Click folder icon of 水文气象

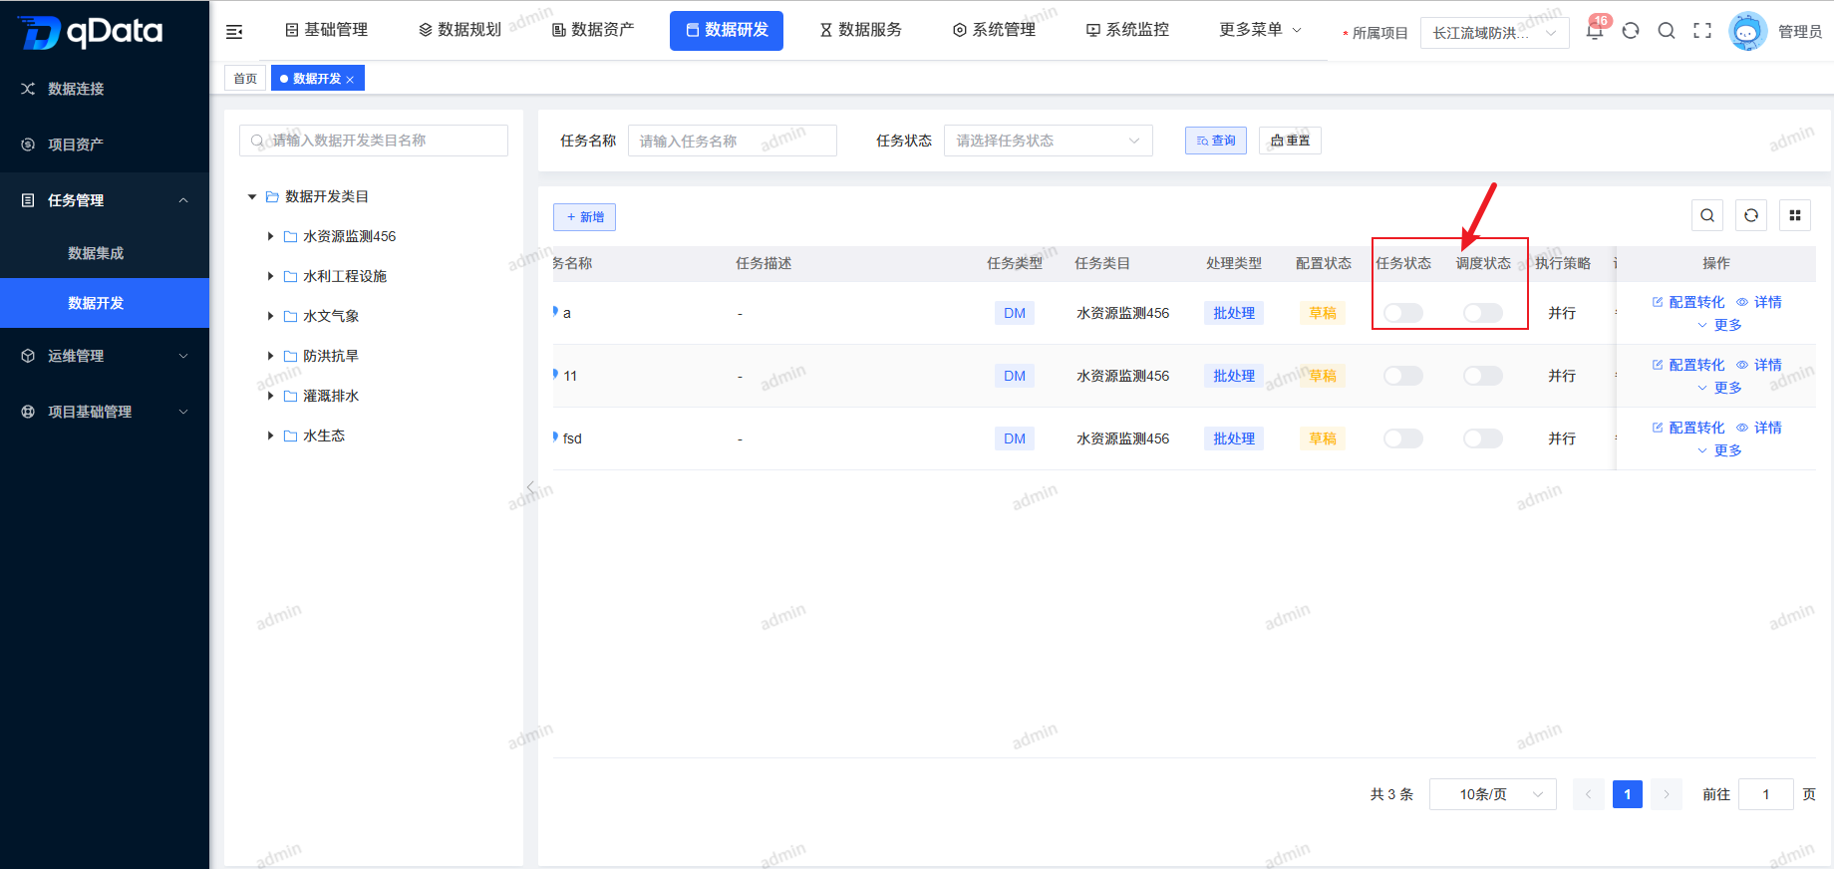[290, 316]
